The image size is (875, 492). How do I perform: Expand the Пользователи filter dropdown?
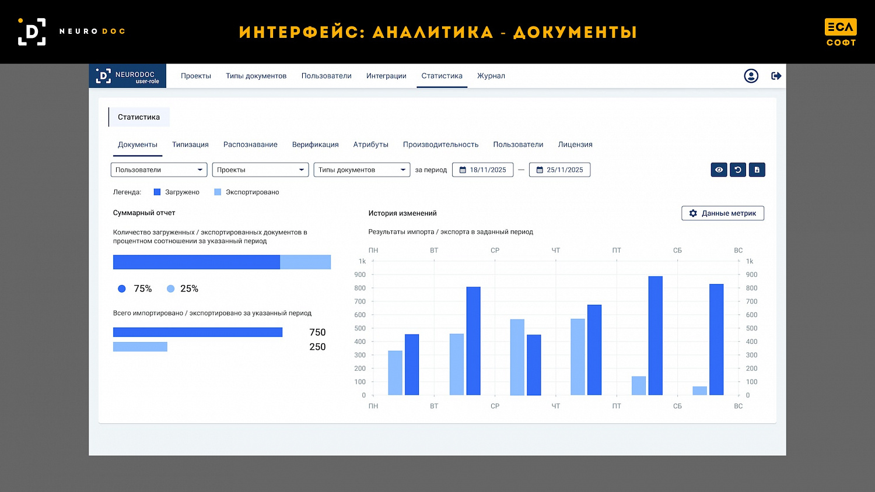tap(159, 170)
